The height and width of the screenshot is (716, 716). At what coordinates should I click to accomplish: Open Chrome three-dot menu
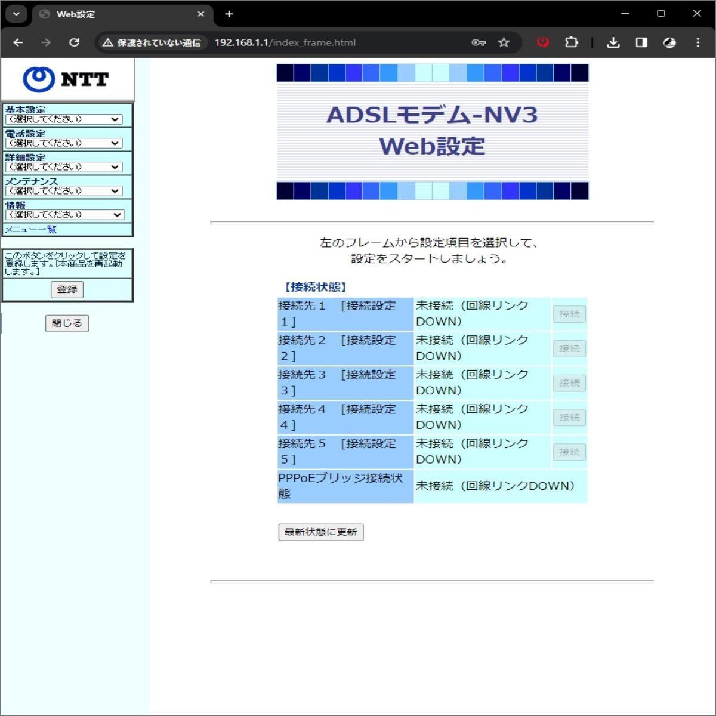click(x=698, y=42)
